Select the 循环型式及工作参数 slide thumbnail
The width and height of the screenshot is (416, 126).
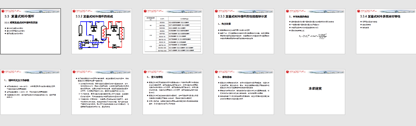(30, 92)
